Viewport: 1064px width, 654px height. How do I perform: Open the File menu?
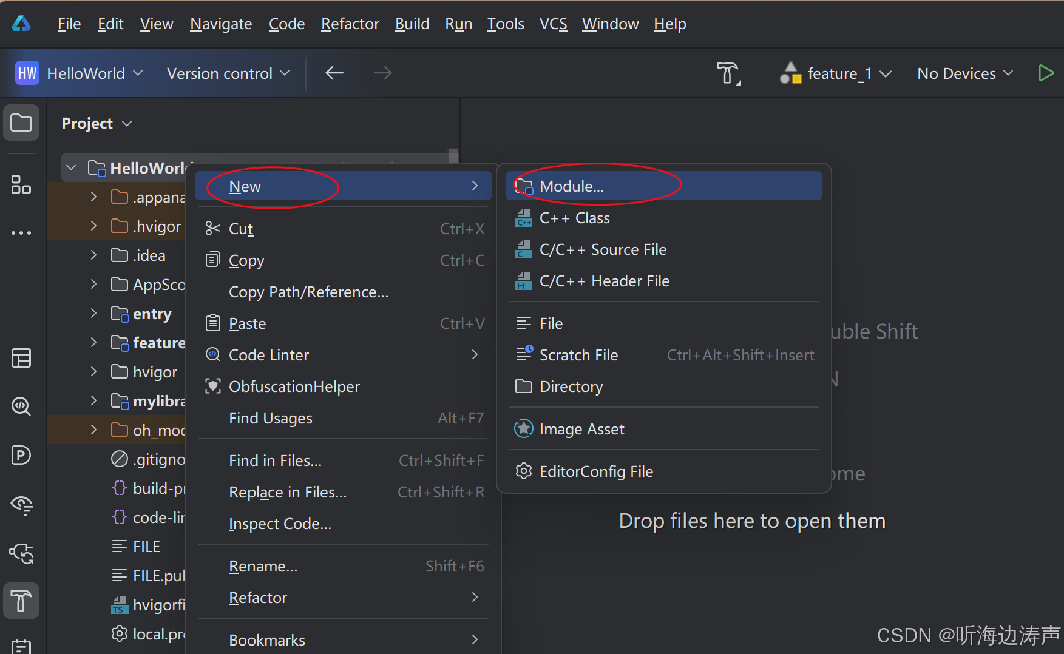(x=69, y=24)
